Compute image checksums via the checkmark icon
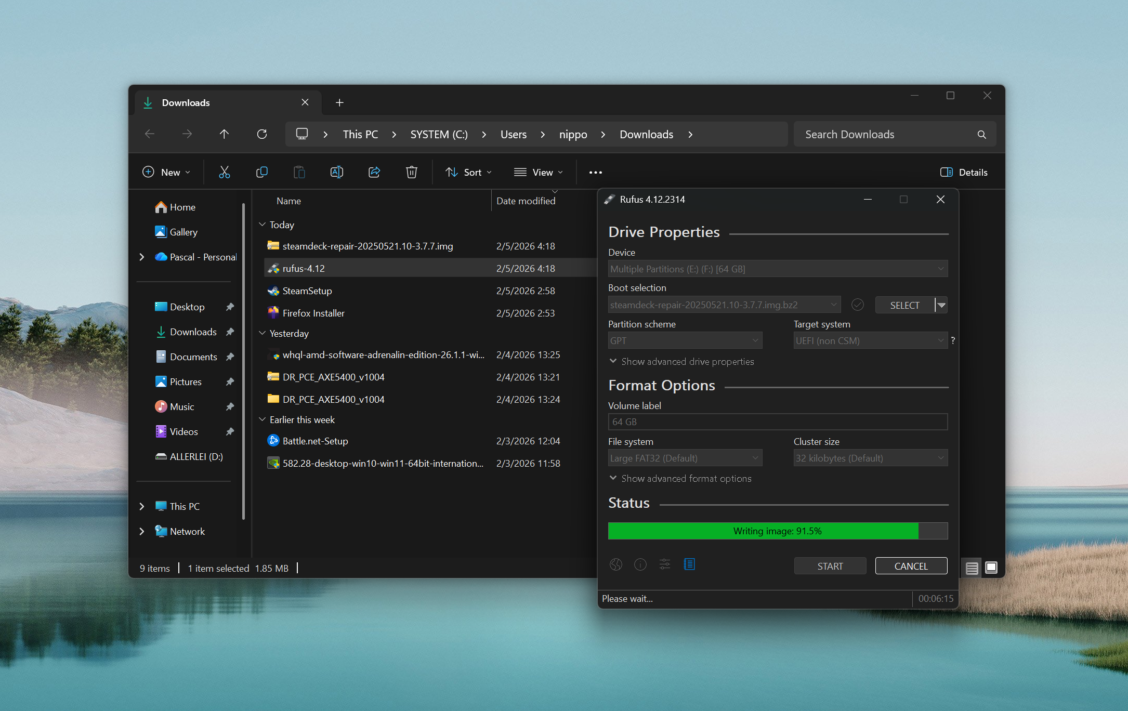The width and height of the screenshot is (1128, 711). click(x=858, y=305)
